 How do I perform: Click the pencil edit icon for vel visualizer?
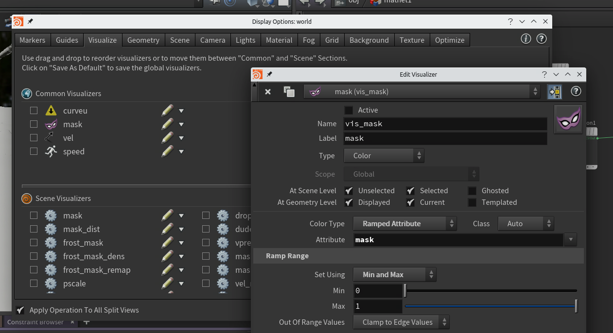coord(167,138)
